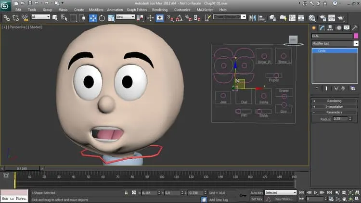Open the Animation menu

click(115, 10)
